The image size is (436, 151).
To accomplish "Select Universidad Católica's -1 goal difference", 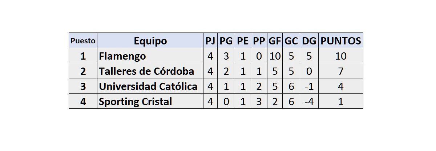I will [309, 87].
